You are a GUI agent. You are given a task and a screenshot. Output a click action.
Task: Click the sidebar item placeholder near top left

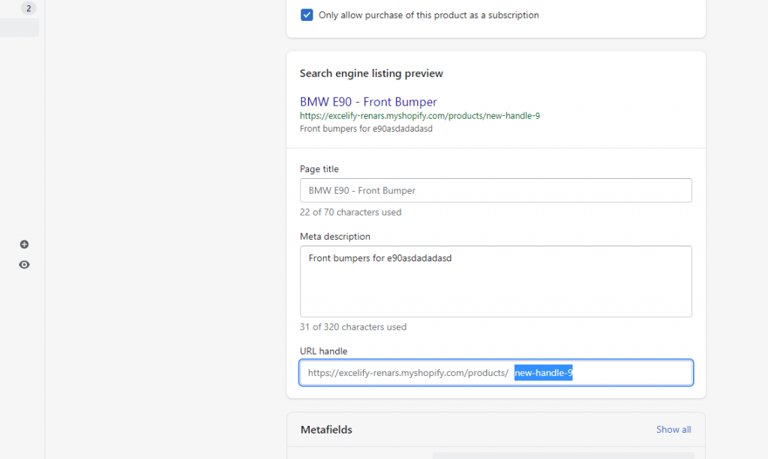(x=19, y=28)
